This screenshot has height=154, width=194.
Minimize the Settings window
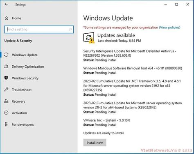166,5
